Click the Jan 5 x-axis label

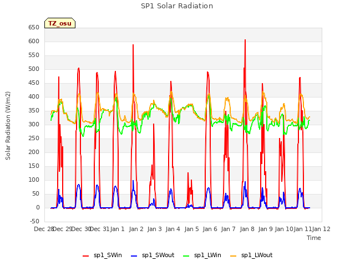pos(191,229)
